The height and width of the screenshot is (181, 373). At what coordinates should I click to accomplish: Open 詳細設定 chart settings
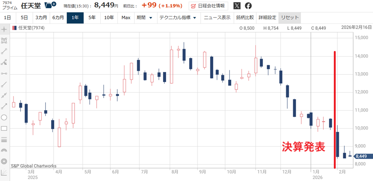[x=267, y=18]
